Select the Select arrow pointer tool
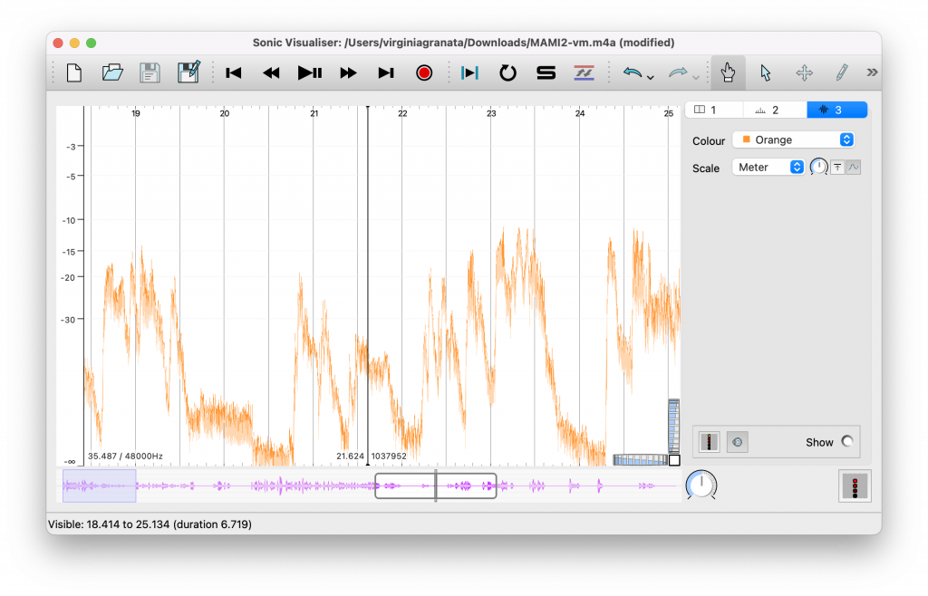 (766, 73)
